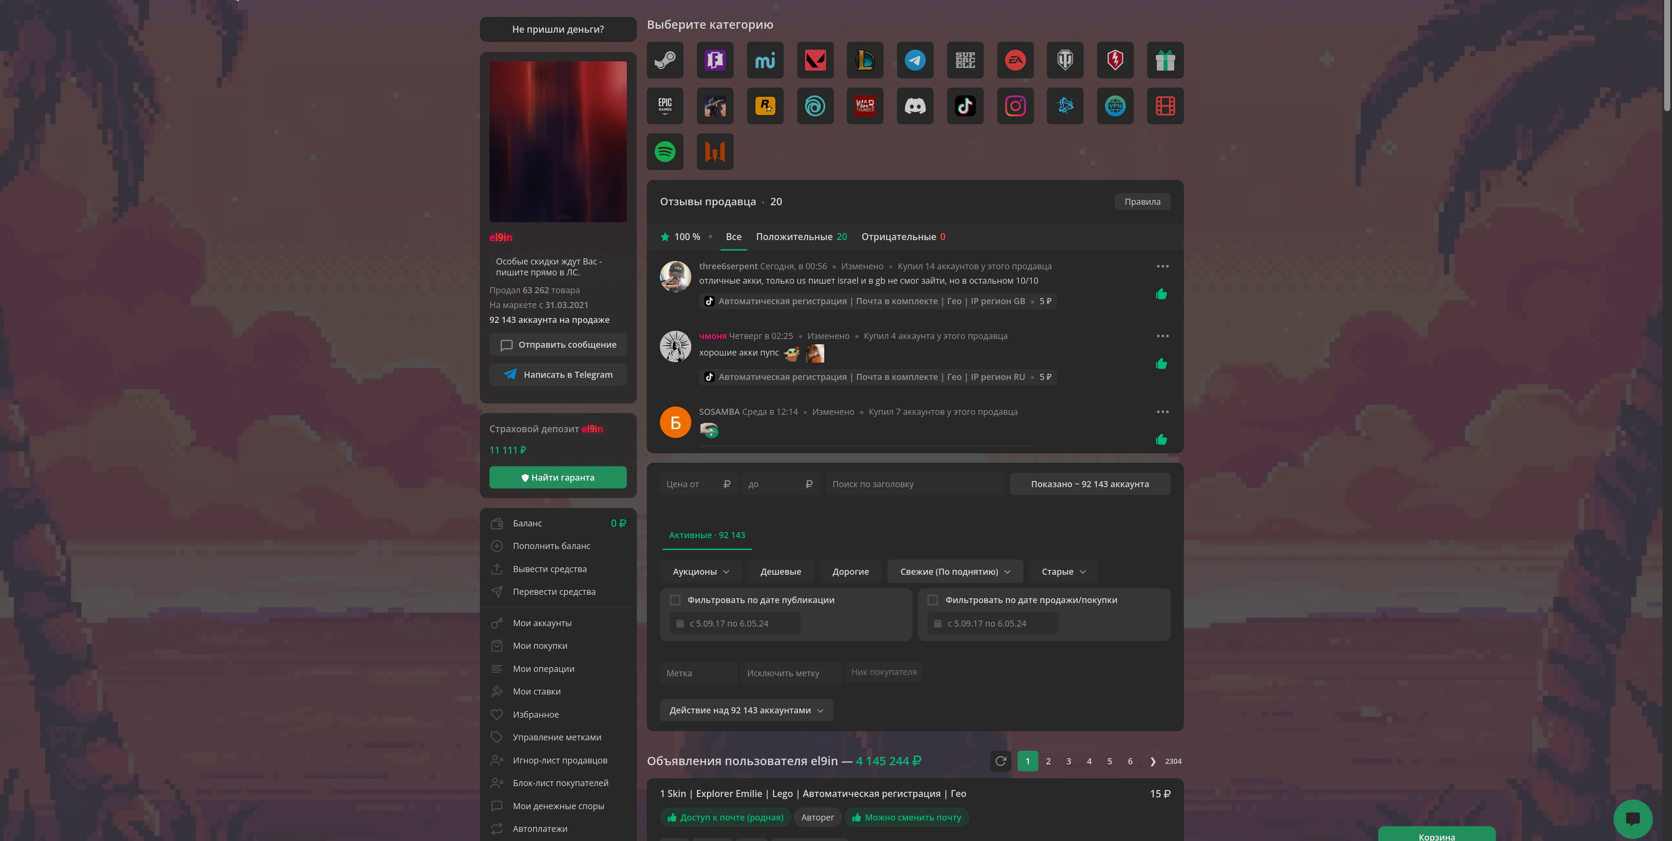Expand the Старые sort dropdown
The image size is (1672, 841).
click(x=1063, y=572)
